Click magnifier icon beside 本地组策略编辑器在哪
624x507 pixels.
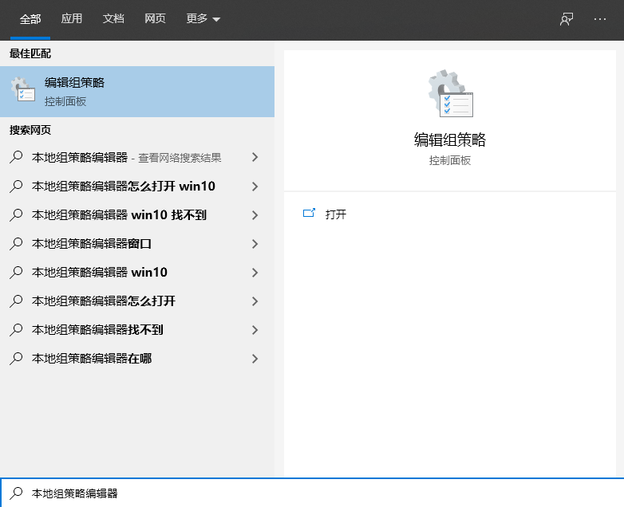click(16, 359)
